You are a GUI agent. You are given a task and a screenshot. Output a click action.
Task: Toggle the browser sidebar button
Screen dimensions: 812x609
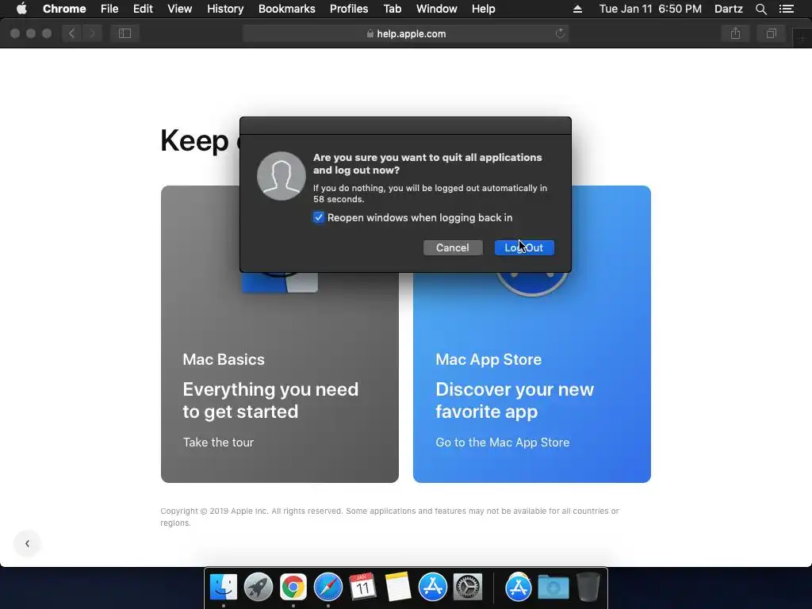124,33
